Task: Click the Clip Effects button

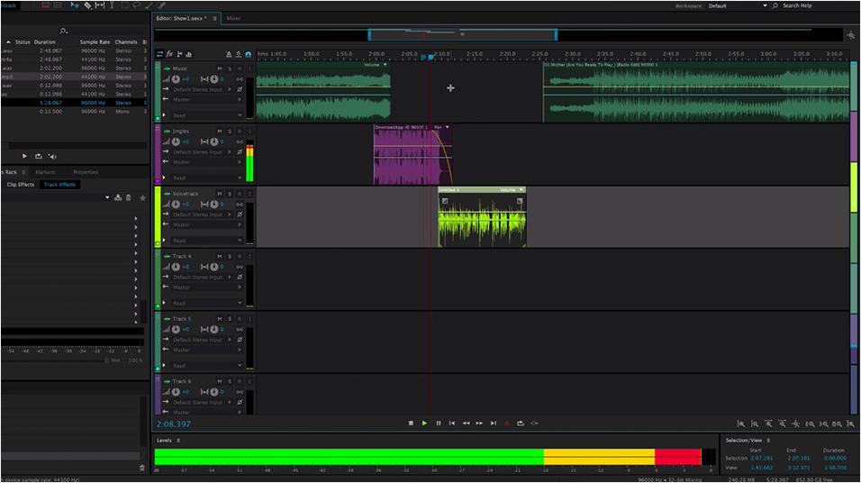Action: 20,185
